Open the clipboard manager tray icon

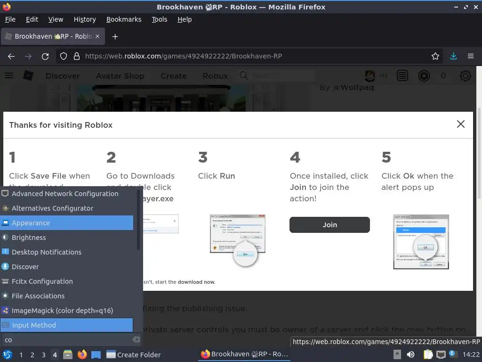click(428, 354)
